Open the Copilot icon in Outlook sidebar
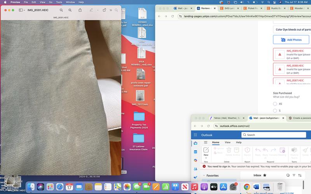The image size is (311, 194). (x=196, y=160)
